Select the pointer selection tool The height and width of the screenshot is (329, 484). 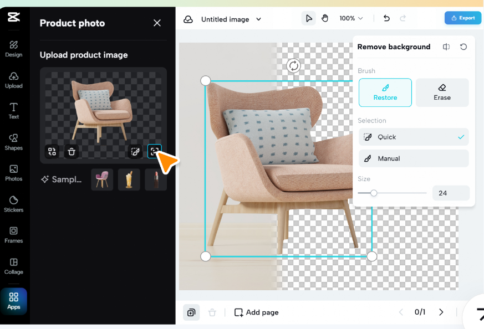click(308, 18)
